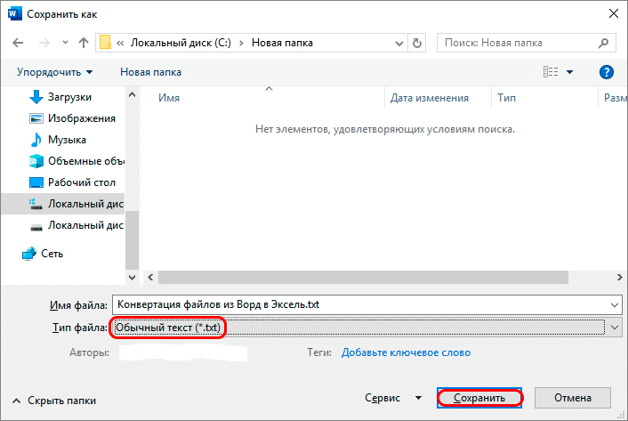Click the Музыка note icon

pyautogui.click(x=36, y=140)
